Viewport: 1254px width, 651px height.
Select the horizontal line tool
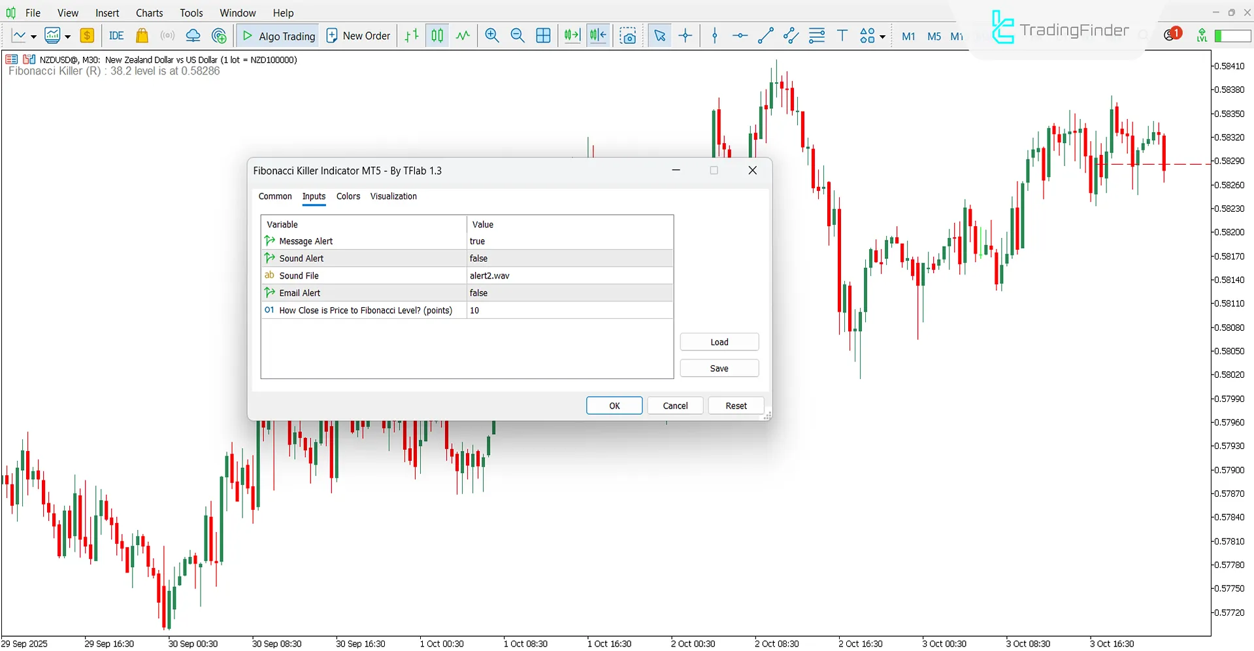[x=739, y=35]
